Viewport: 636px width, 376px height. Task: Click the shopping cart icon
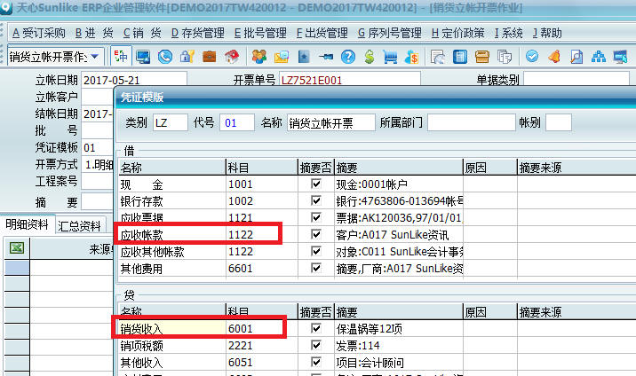click(x=390, y=57)
